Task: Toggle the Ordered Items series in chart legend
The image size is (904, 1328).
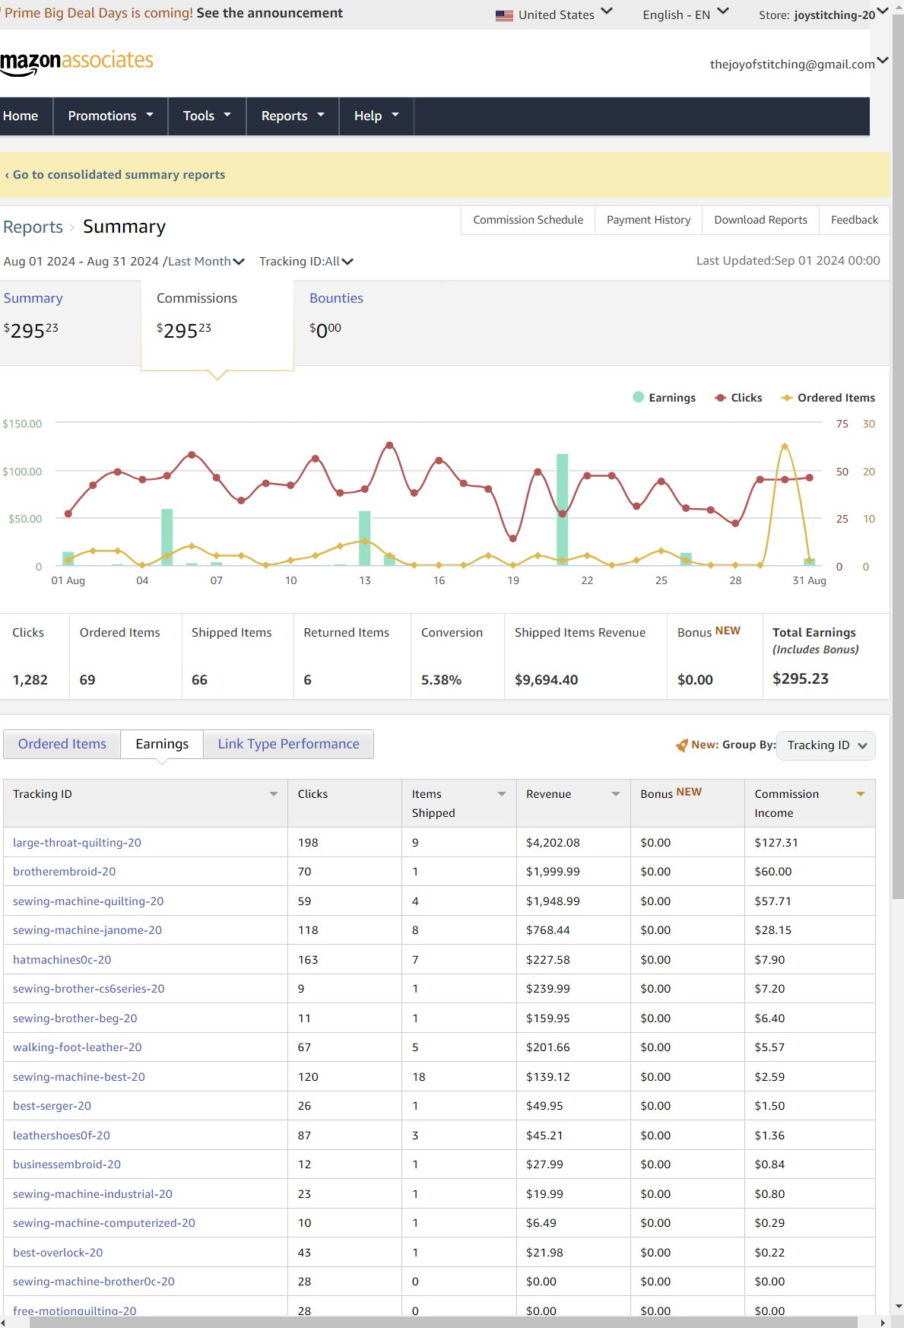Action: (828, 398)
